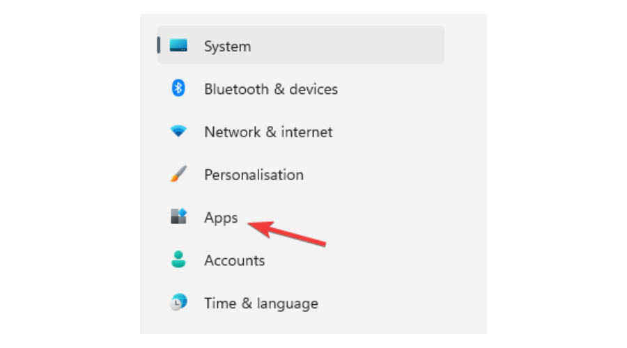The image size is (627, 348).
Task: Click the Apps squares icon
Action: click(178, 216)
